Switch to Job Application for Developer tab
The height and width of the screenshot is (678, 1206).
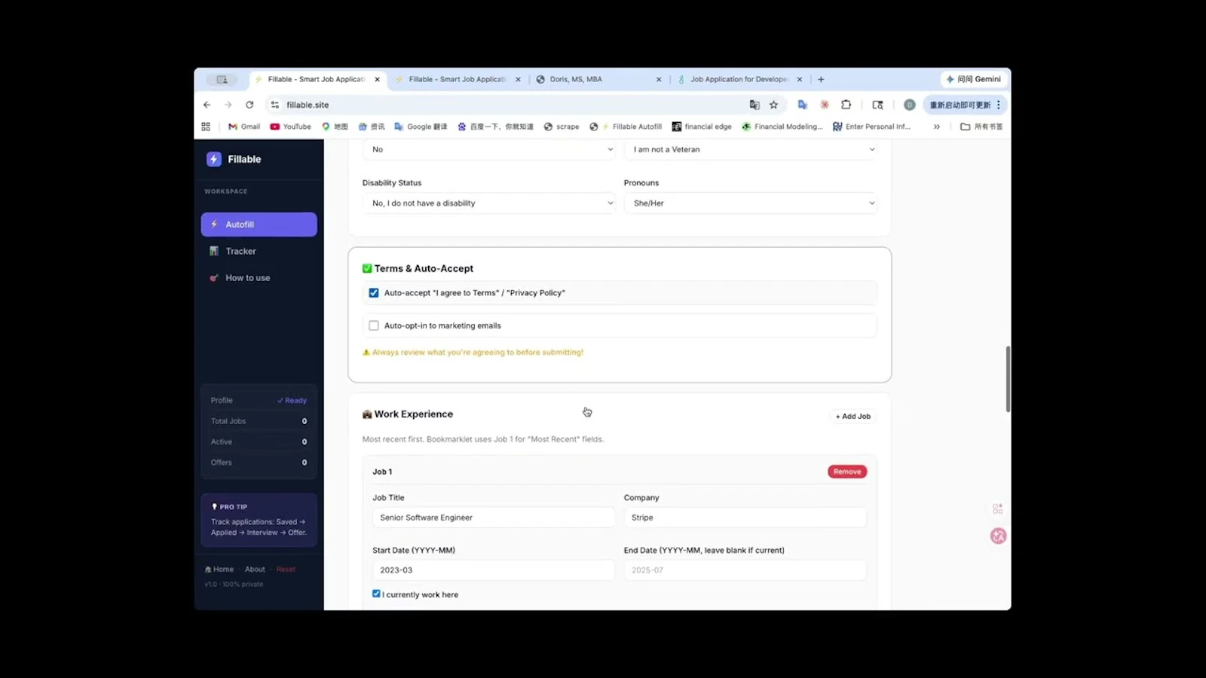(x=739, y=79)
